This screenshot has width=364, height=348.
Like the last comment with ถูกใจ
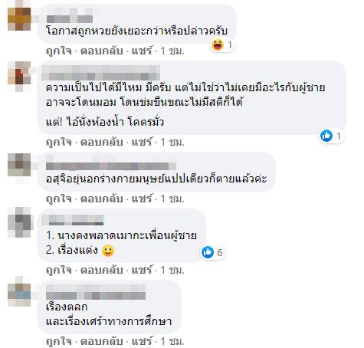pos(59,341)
